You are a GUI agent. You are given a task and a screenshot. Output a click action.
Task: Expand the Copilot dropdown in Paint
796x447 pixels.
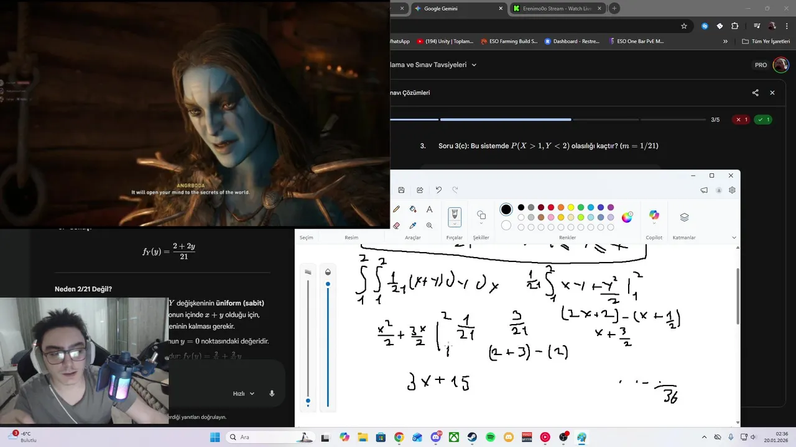point(654,224)
